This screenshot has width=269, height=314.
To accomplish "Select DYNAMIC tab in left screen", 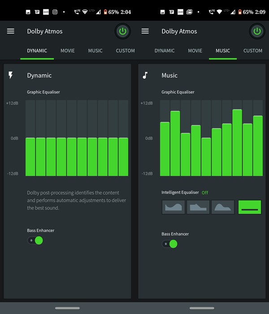I will pos(37,51).
